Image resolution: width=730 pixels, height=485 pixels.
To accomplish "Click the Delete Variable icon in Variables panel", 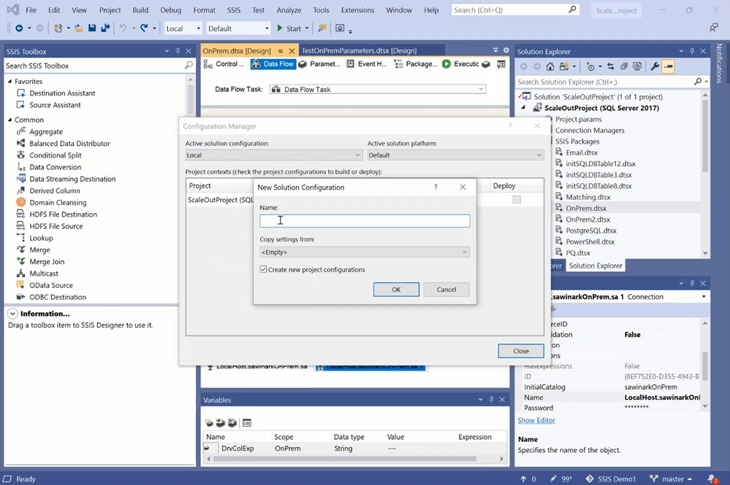I will click(232, 423).
